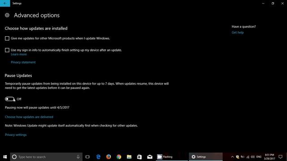The image size is (287, 161).
Task: Open the Privacy settings link
Action: (x=16, y=135)
